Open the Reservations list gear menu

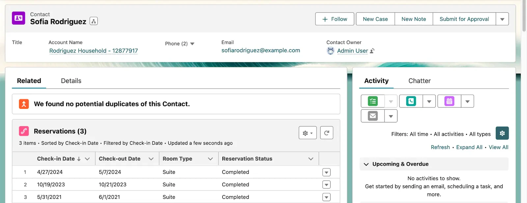(308, 133)
